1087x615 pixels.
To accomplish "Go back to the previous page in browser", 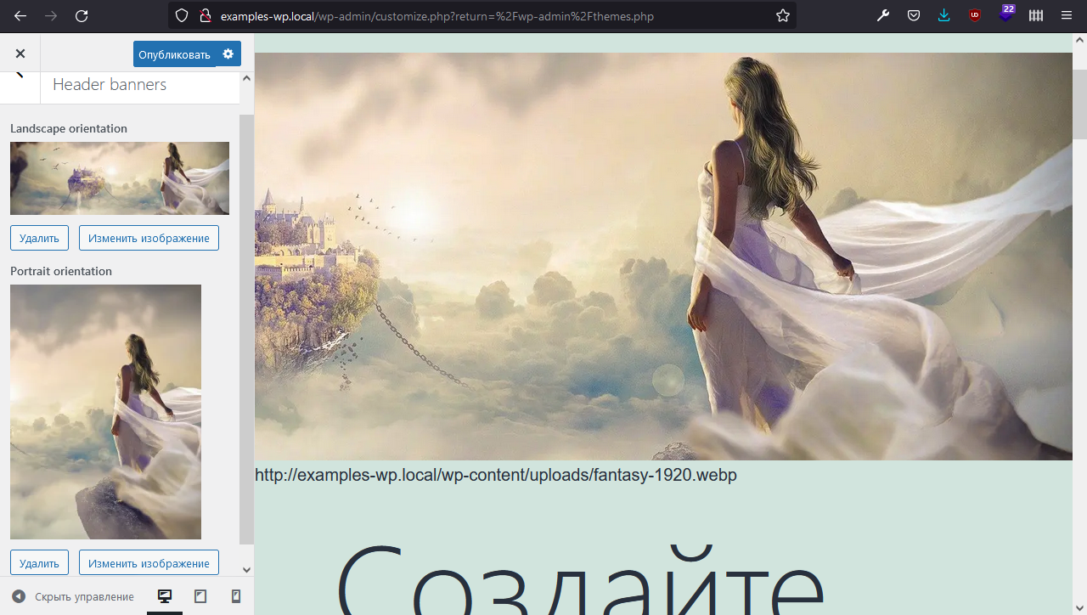I will [x=20, y=15].
